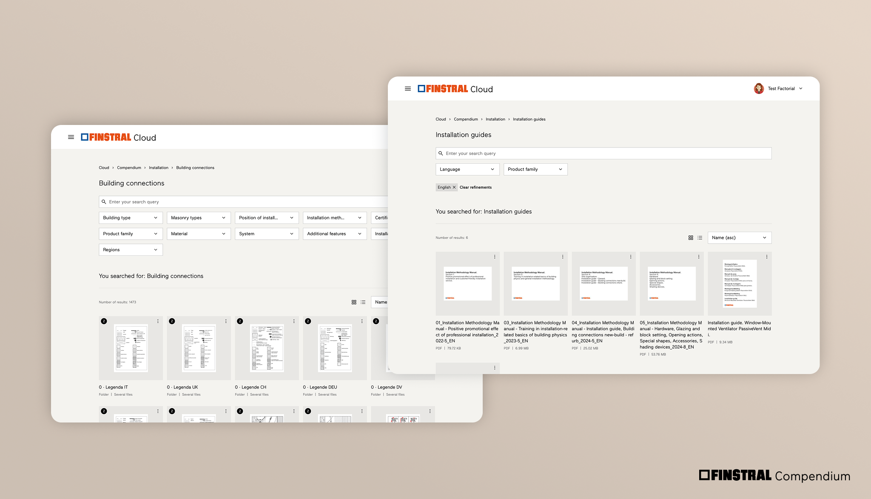The width and height of the screenshot is (871, 499).
Task: Click the file count badge on Legenda UK
Action: [172, 321]
